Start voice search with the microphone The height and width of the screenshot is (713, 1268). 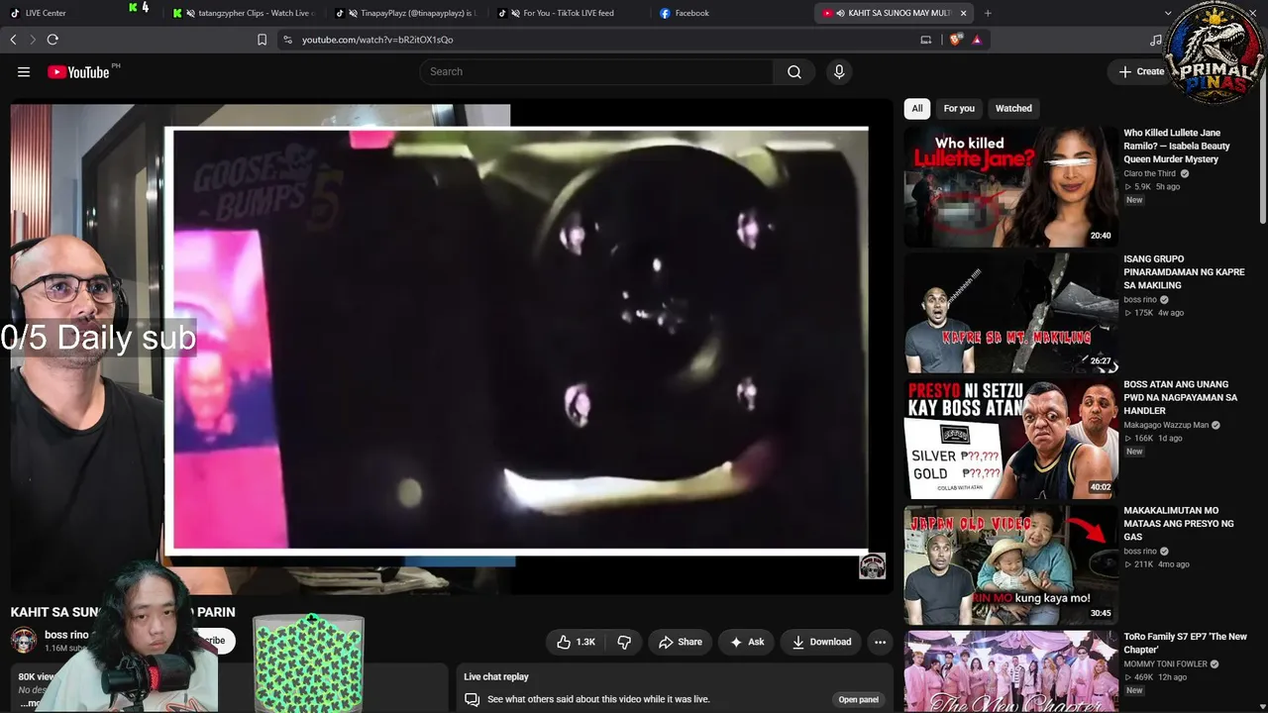coord(839,71)
